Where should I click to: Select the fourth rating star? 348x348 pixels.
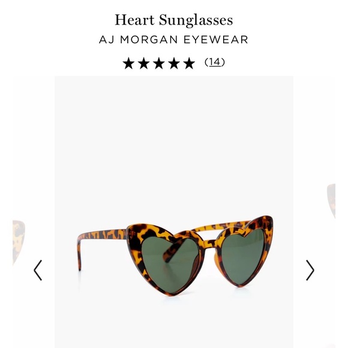pyautogui.click(x=174, y=63)
